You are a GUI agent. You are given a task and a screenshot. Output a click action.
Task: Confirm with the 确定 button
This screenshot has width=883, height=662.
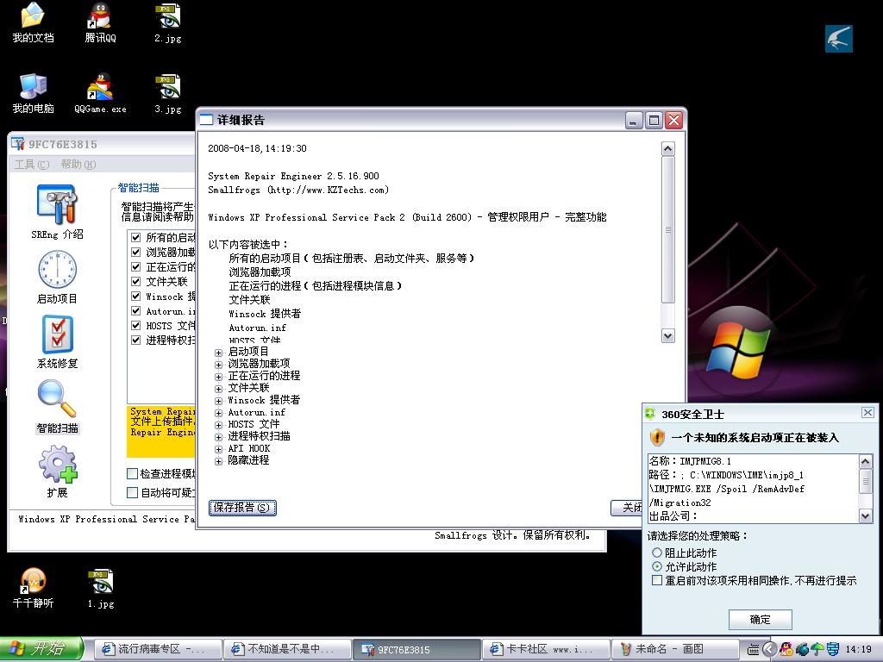(x=761, y=619)
